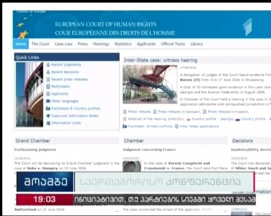Open the Press release in Georgian link
This screenshot has height=216, width=271.
179,112
